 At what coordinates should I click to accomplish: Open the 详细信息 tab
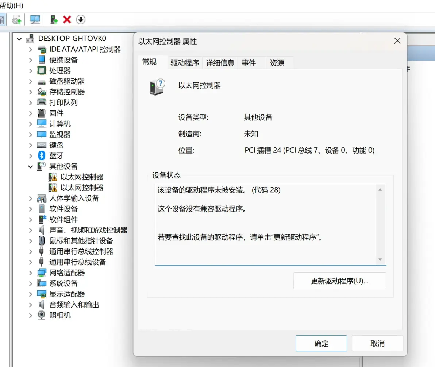click(x=220, y=63)
